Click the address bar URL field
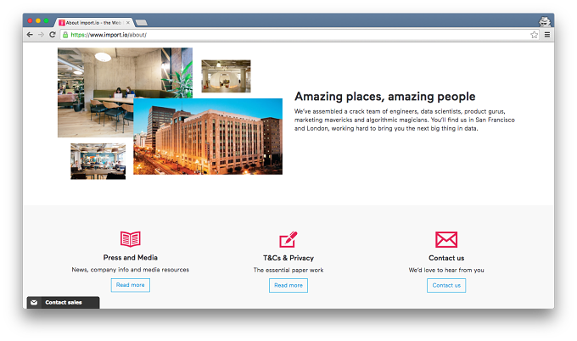 (294, 35)
